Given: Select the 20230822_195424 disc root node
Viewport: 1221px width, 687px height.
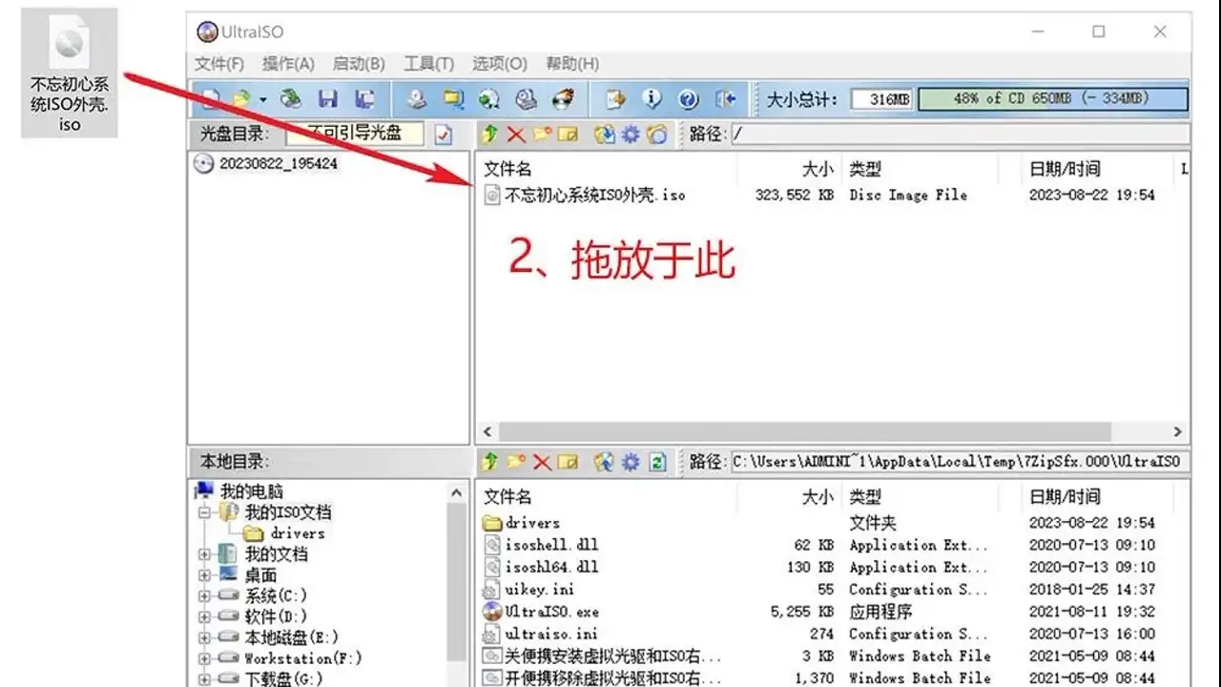Looking at the screenshot, I should 278,163.
